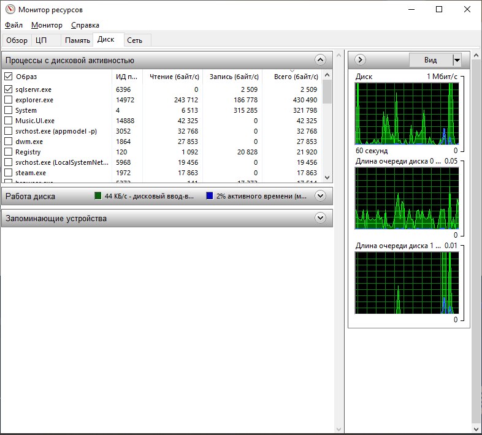
Task: Click graphs pane scrollbar down arrow
Action: 476,428
